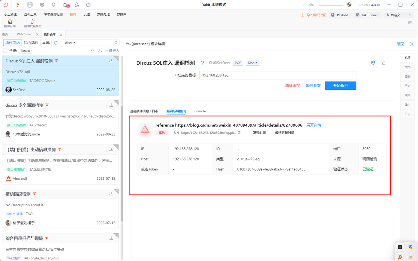The image size is (418, 261).
Task: Switch to the Web Fuzzer tab
Action: pos(24,34)
